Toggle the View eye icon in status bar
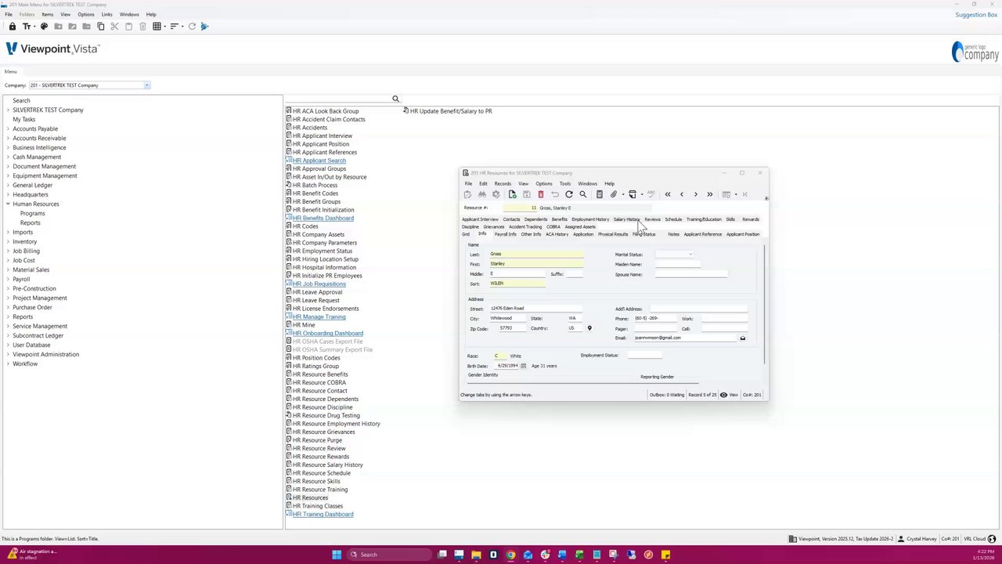1002x564 pixels. (723, 395)
